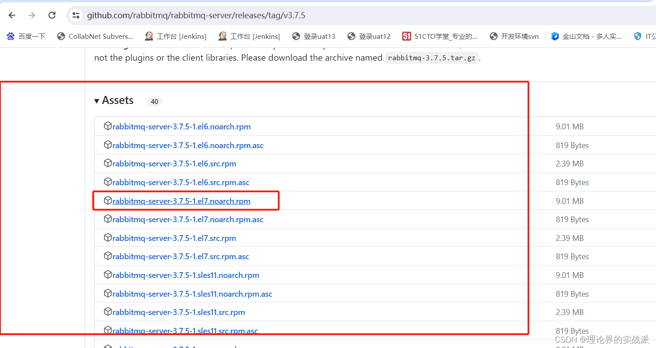The width and height of the screenshot is (656, 348).
Task: Click 2.39 MB size of el6.src.rpm
Action: (x=569, y=164)
